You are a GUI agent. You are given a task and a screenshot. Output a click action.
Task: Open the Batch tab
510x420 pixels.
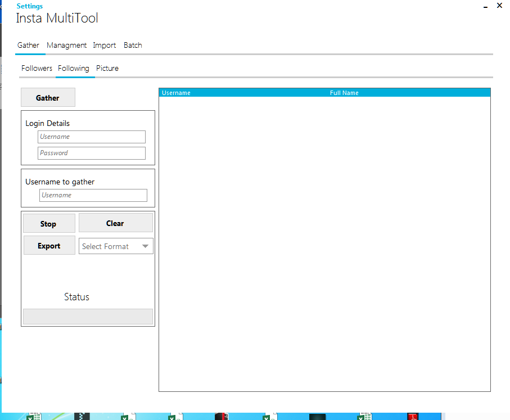[133, 45]
